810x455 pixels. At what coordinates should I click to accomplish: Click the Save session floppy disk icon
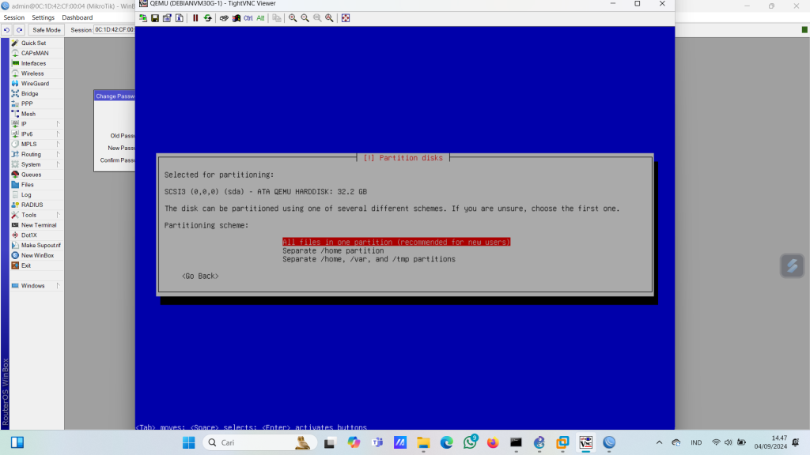tap(155, 18)
